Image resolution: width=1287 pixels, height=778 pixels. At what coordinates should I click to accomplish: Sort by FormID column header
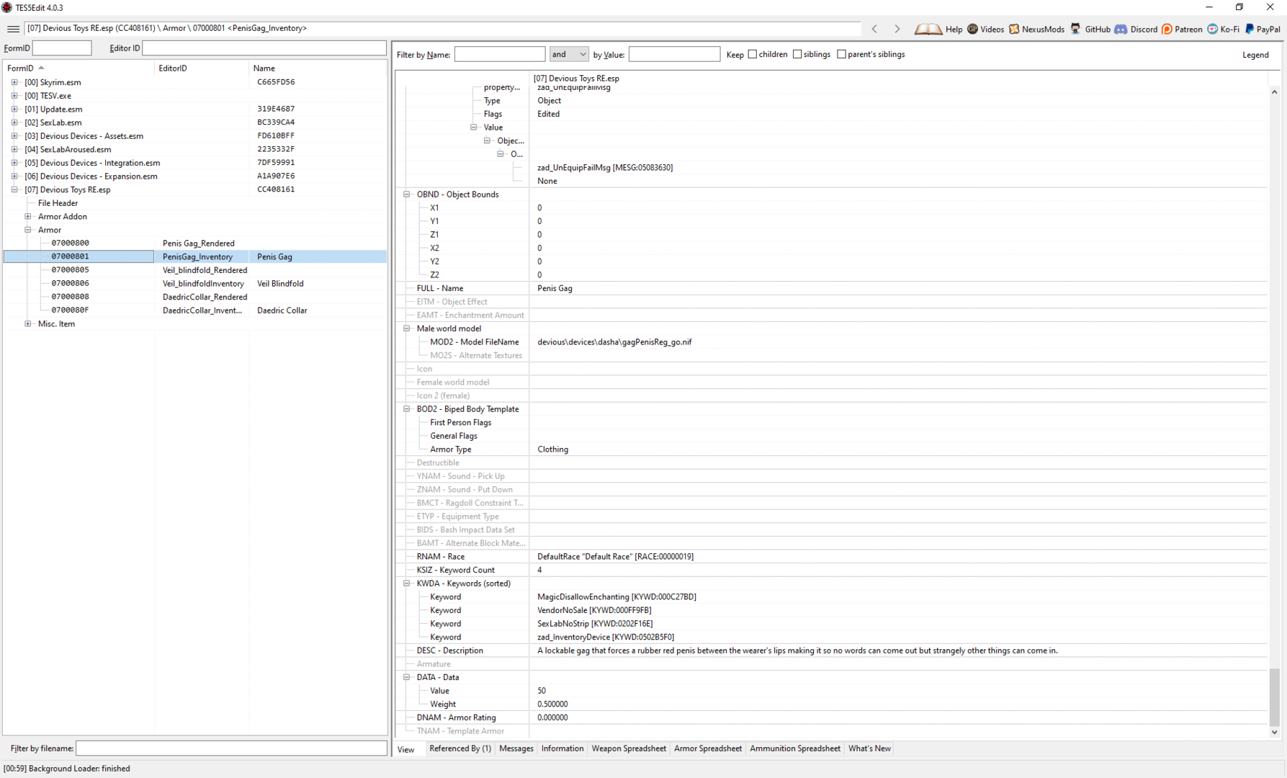[79, 68]
